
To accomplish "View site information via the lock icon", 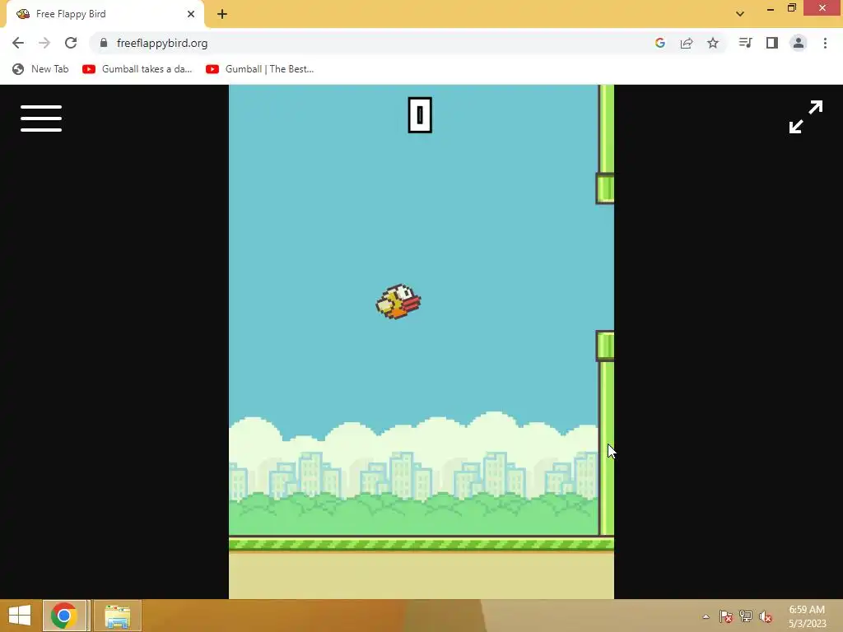I will 104,43.
